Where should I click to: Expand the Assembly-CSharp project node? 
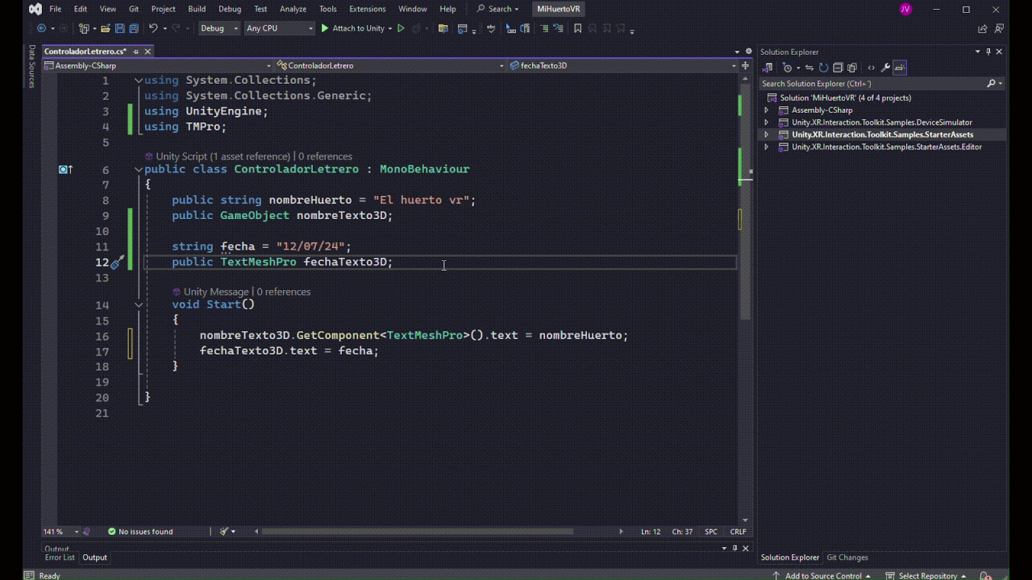766,110
